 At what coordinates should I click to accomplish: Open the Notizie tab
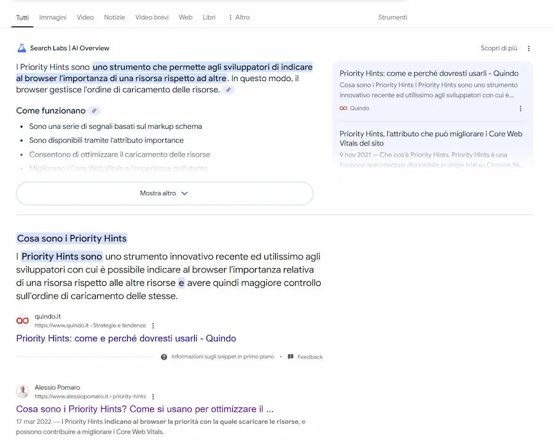(x=114, y=17)
